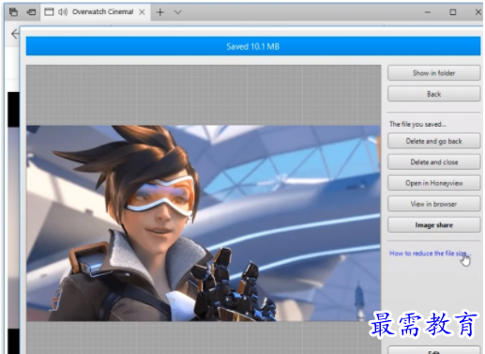Open the Show in folder button
The width and height of the screenshot is (485, 354).
click(433, 73)
